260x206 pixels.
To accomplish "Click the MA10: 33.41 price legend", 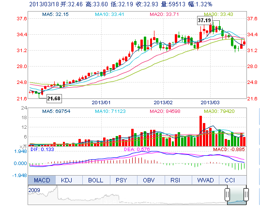I will [x=109, y=14].
